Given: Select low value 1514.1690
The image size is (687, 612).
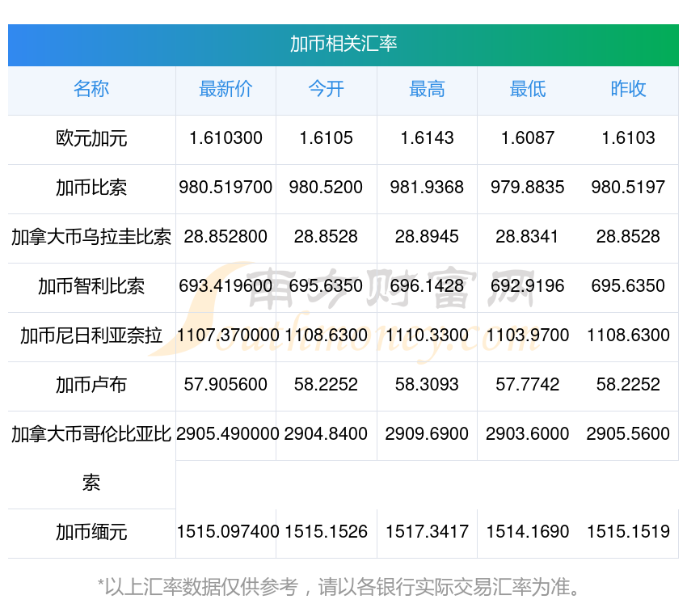Looking at the screenshot, I should pyautogui.click(x=528, y=532).
